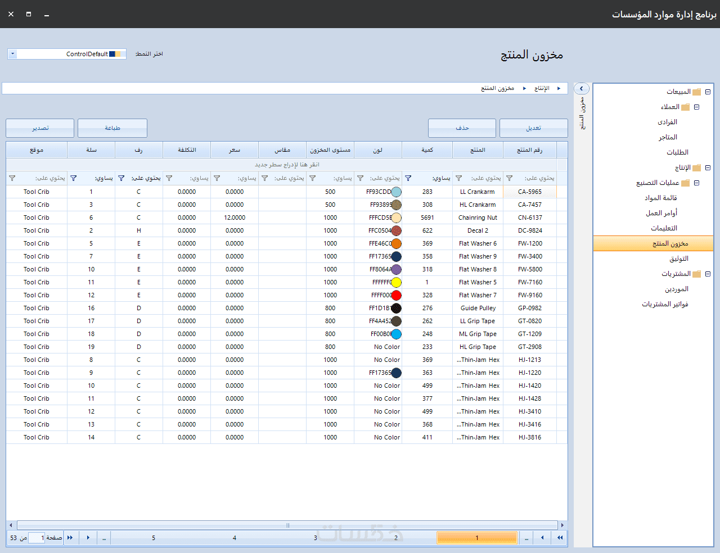Open the filter icon for 'مقاس' column
The image size is (720, 553).
pos(265,178)
